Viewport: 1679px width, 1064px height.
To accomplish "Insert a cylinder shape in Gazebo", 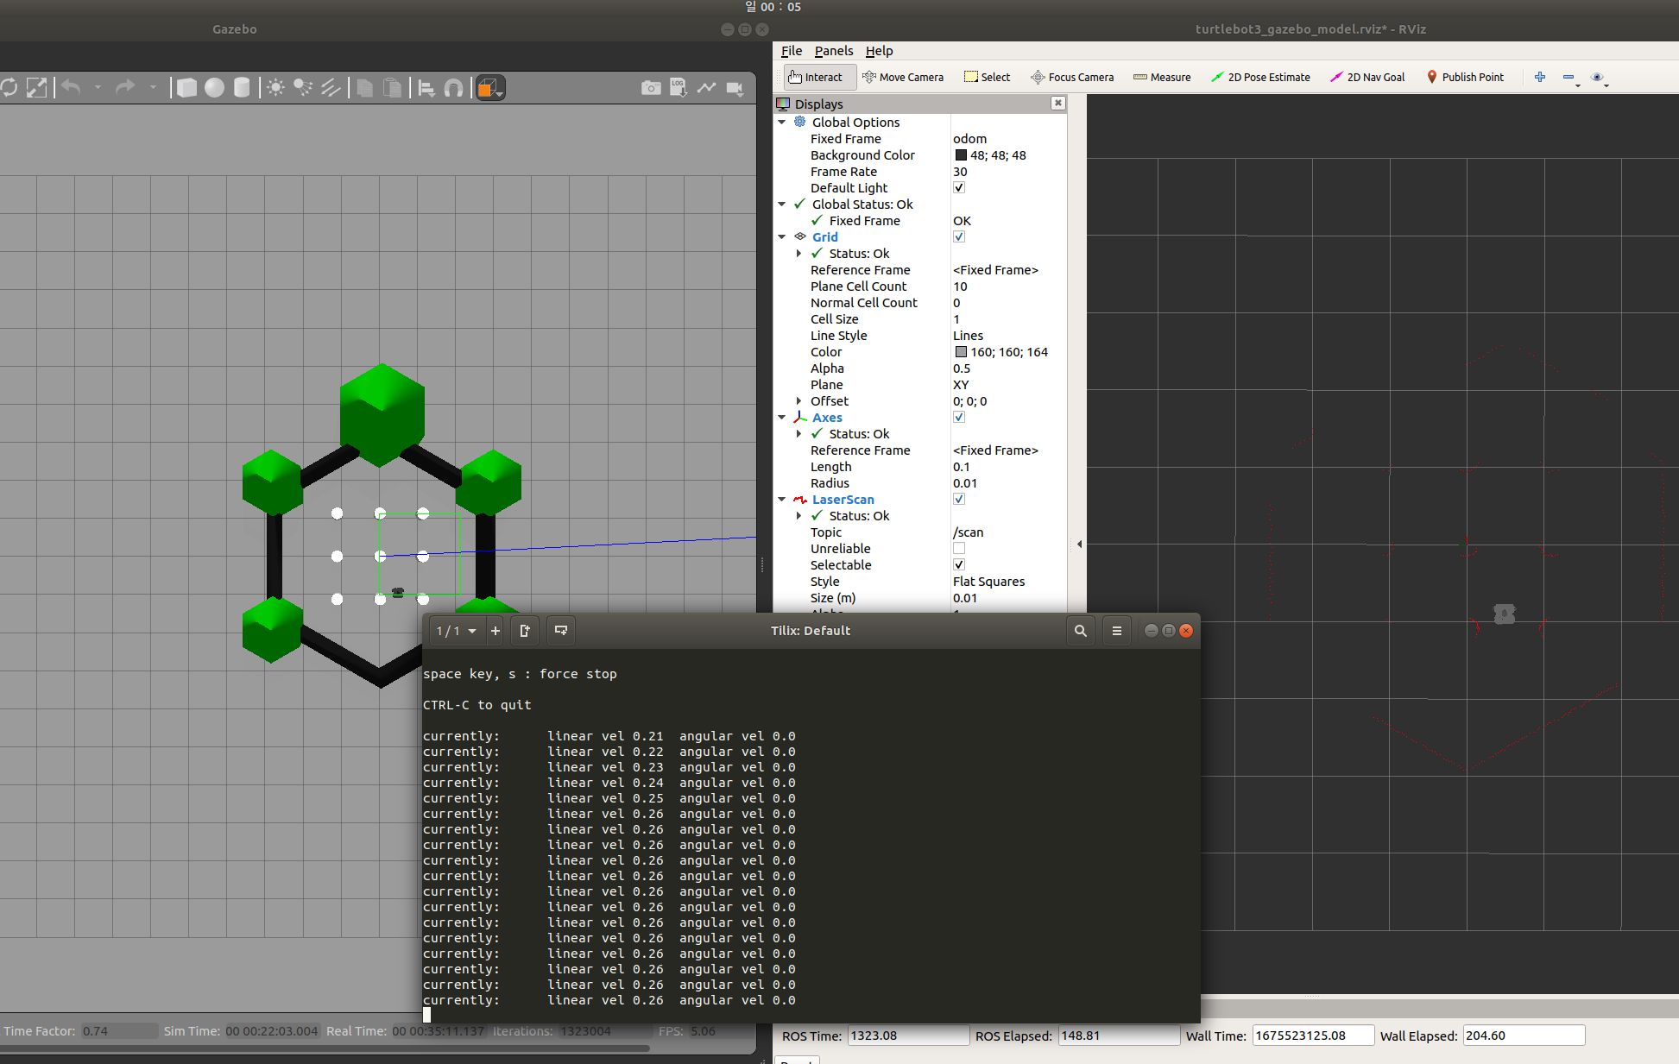I will pos(242,88).
